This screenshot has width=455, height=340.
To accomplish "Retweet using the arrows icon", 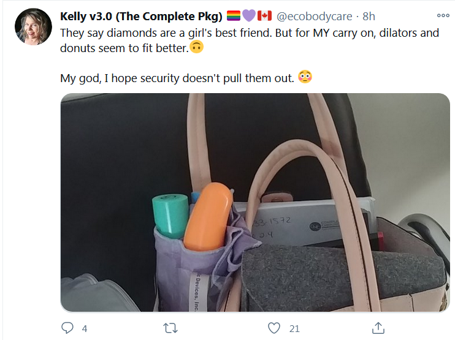I will coord(170,328).
